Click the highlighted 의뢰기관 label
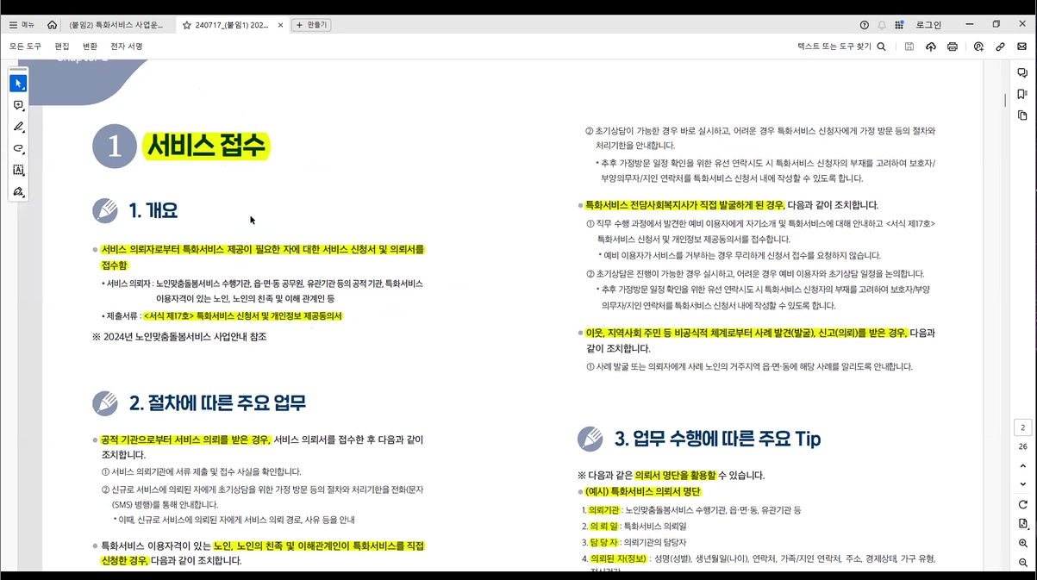The width and height of the screenshot is (1037, 580). click(603, 510)
